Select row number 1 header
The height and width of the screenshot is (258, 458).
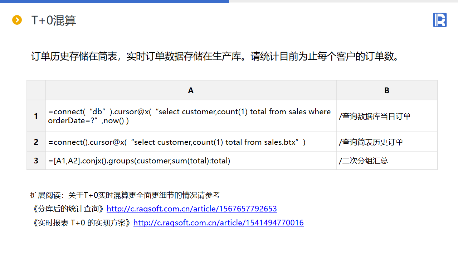click(x=36, y=116)
